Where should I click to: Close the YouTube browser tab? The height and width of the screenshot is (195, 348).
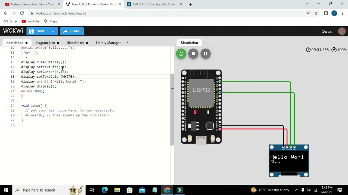pos(59,4)
